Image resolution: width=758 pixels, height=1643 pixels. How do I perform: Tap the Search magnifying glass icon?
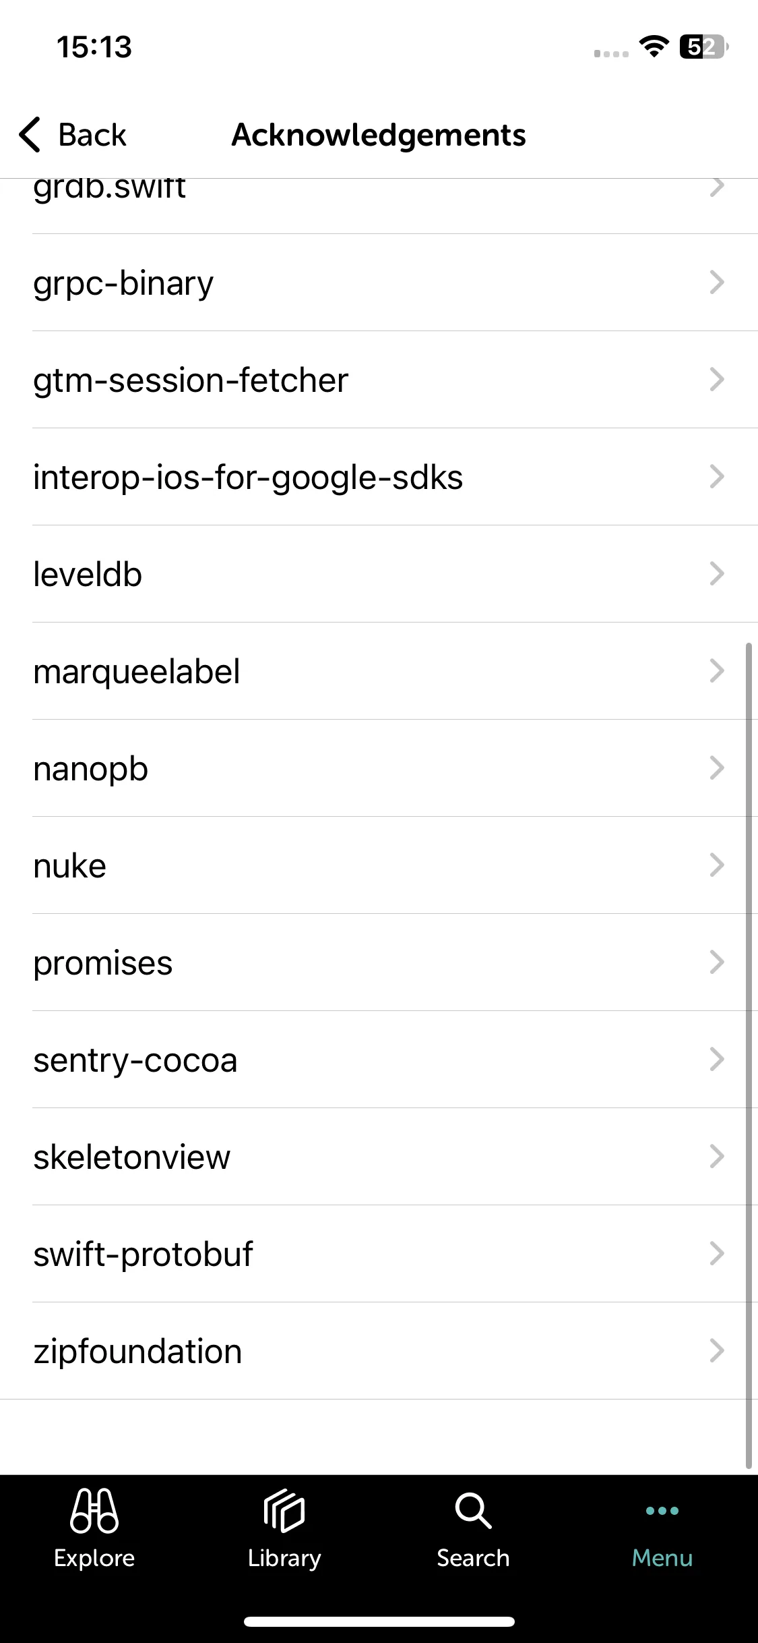[x=473, y=1510]
